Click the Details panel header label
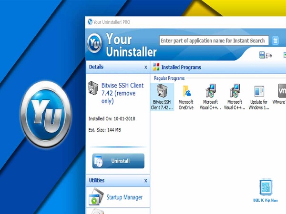Screen dimensions: 286x214 point(96,67)
